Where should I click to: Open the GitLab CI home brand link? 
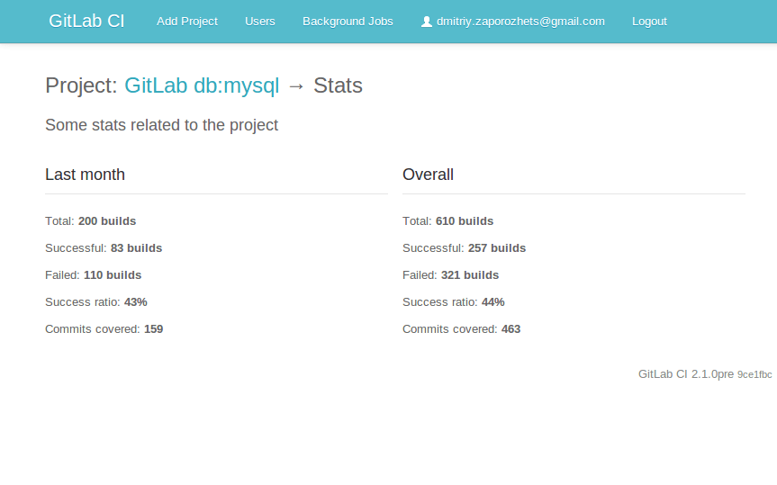(86, 21)
